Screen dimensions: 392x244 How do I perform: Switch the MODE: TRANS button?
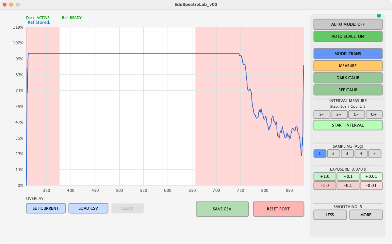348,54
